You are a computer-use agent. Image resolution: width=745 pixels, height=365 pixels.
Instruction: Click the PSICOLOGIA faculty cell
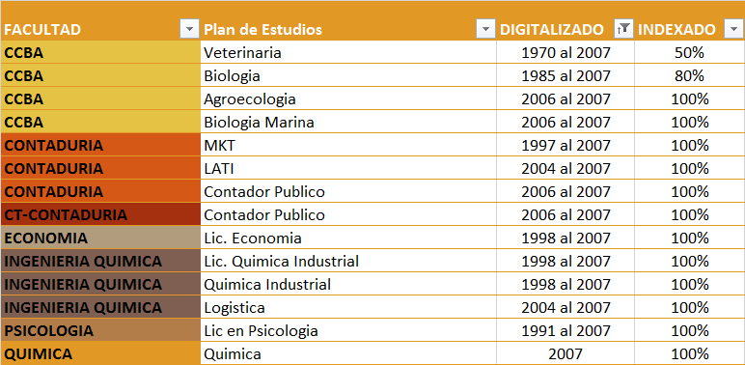[100, 330]
